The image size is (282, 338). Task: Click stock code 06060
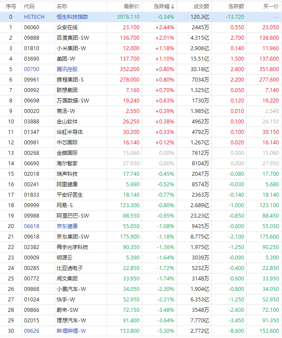[32, 27]
